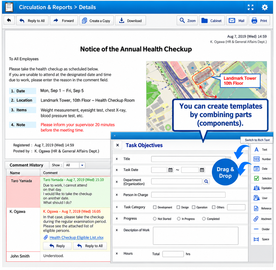Viewport: 276px width, 270px height.
Task: Click the Mail toolbar button
Action: [x=237, y=20]
